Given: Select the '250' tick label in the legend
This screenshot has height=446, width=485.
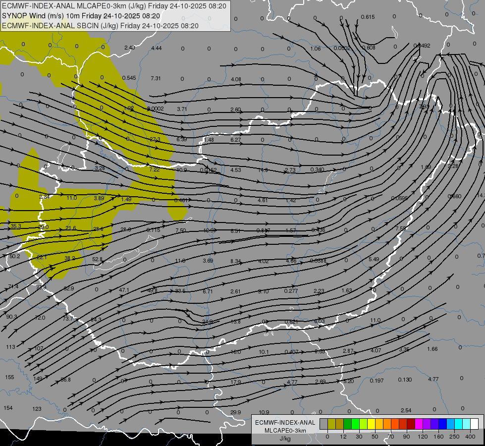Looking at the screenshot, I should click(x=454, y=437).
